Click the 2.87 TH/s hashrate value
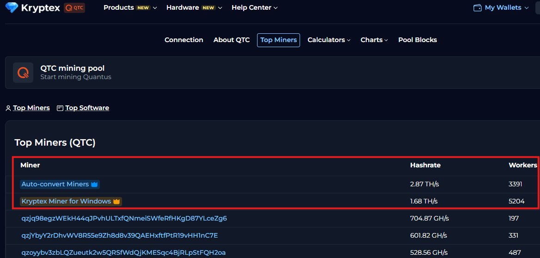The height and width of the screenshot is (258, 540). pyautogui.click(x=424, y=184)
